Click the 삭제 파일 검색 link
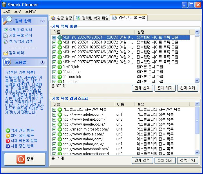This screenshot has height=174, width=203. click(x=21, y=30)
